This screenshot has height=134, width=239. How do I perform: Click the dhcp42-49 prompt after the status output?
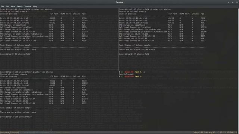tap(15, 54)
